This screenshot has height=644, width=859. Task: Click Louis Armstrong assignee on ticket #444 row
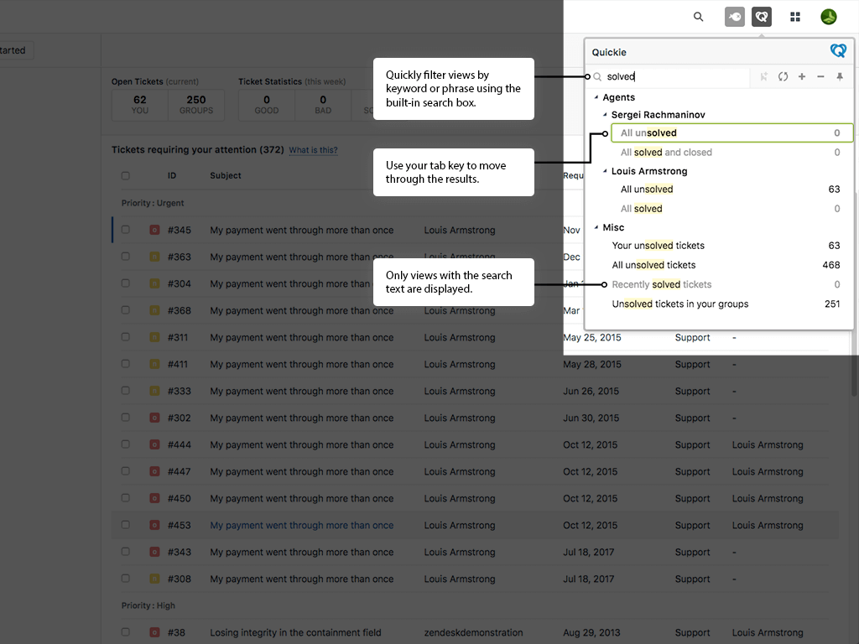pos(768,444)
